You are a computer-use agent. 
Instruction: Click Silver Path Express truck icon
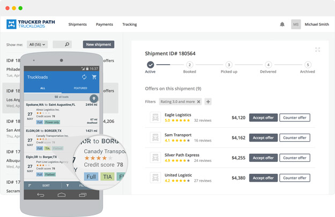[x=155, y=158]
